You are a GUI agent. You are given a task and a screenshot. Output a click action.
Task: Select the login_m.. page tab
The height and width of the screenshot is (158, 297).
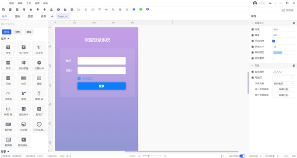click(x=63, y=16)
